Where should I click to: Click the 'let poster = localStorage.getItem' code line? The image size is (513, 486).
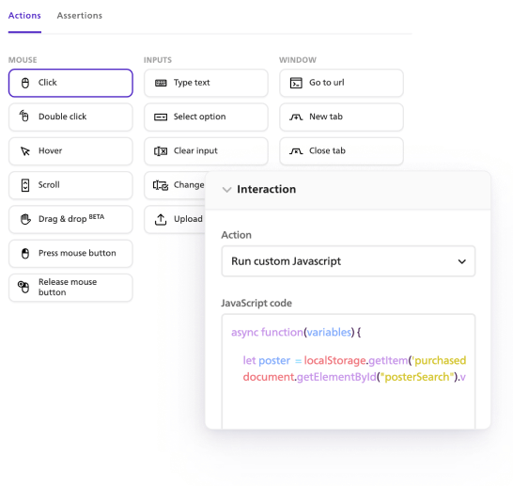354,360
